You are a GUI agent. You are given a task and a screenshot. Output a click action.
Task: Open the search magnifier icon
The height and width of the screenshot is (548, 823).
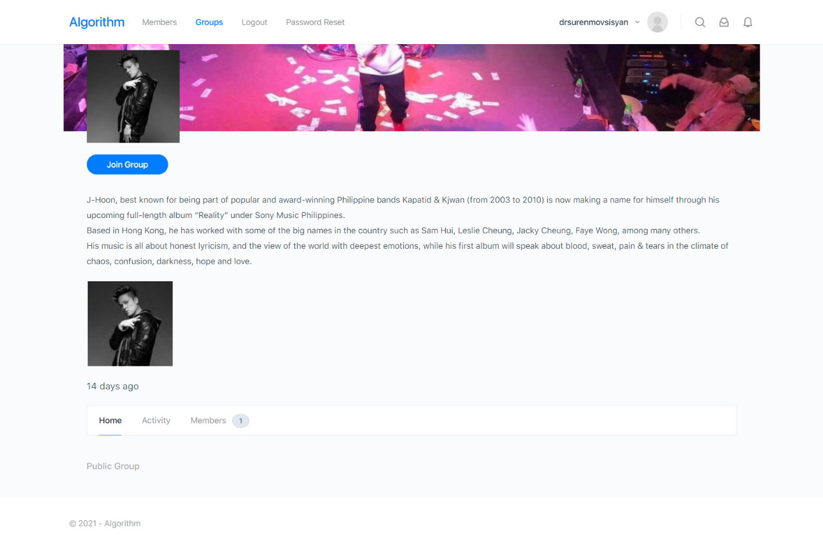pos(700,22)
